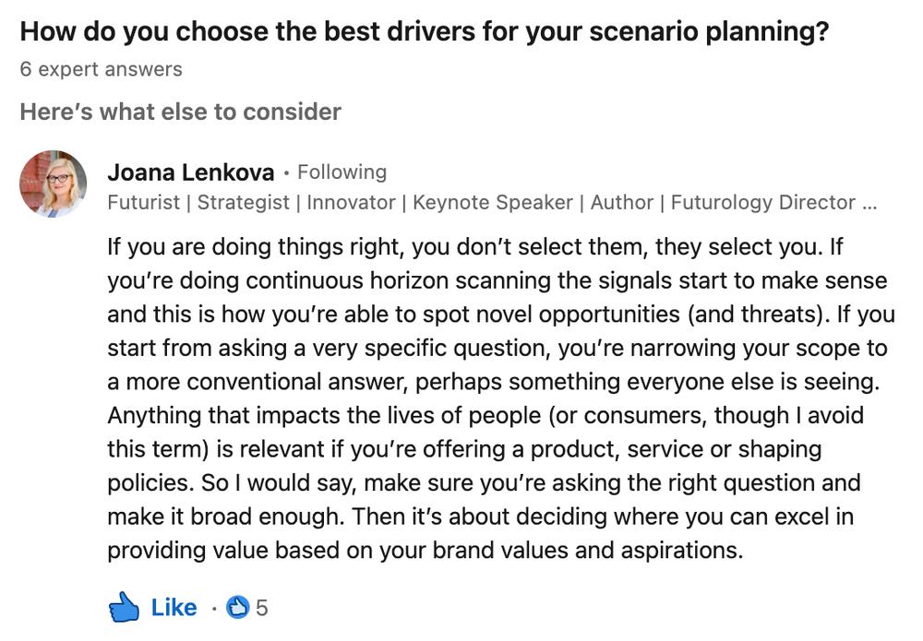This screenshot has height=641, width=923.
Task: Click the final line about 'brand values and aspirations'
Action: click(x=425, y=551)
